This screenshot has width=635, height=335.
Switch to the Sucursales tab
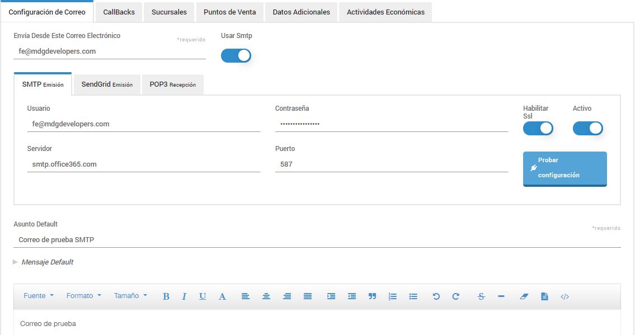(x=168, y=11)
